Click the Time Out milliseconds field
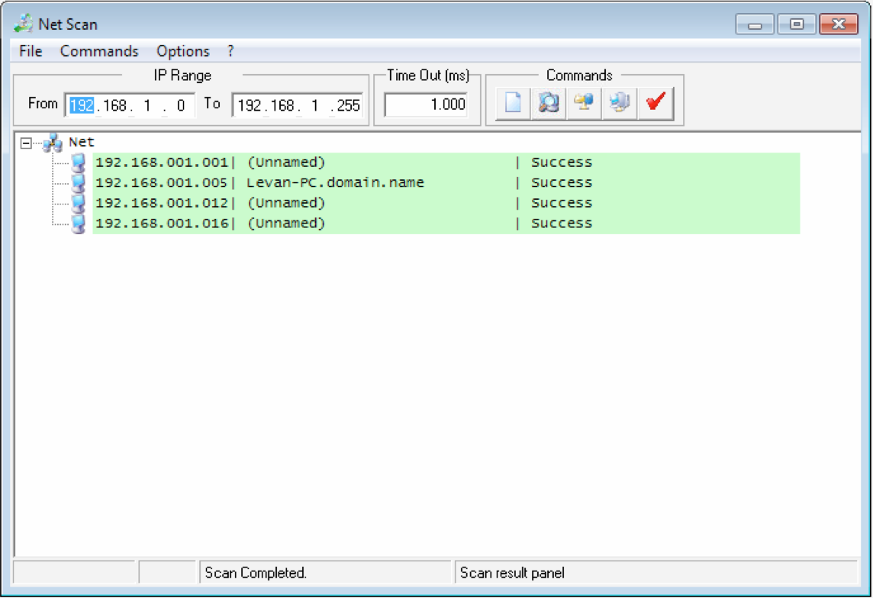The image size is (873, 598). coord(426,104)
